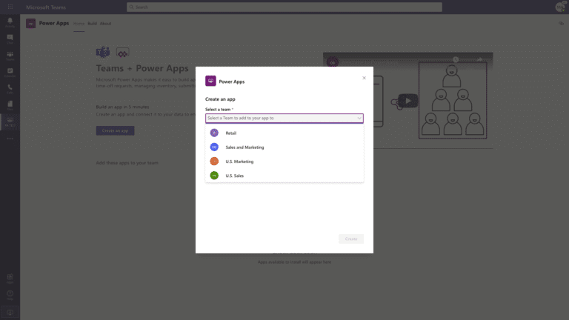569x320 pixels.
Task: Select the Power Apps sidebar icon
Action: (x=10, y=122)
